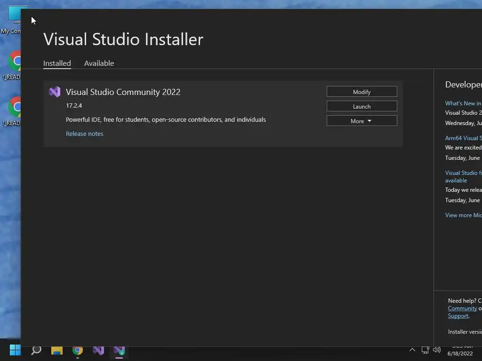
Task: Open the Arm64 Visual Studio news link
Action: (x=463, y=138)
